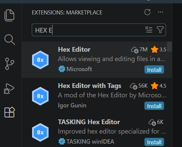The image size is (182, 147).
Task: Clear the extensions search results
Action: click(x=149, y=30)
